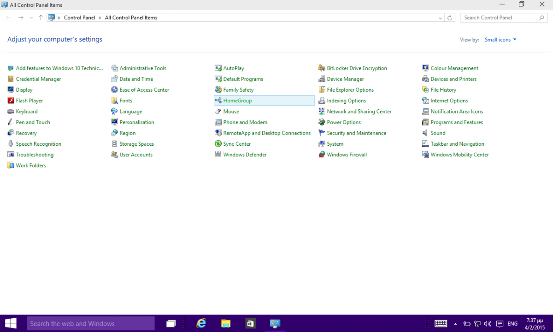Open Phone and Modem settings

point(245,122)
